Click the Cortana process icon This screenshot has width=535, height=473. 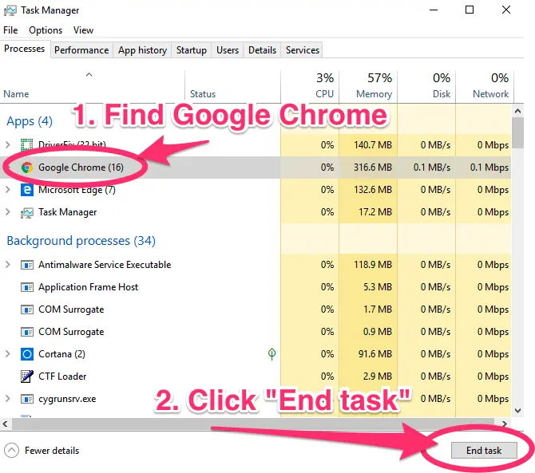(26, 354)
